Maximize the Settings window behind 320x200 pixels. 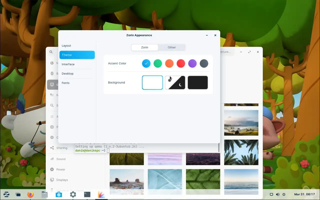pos(249,52)
